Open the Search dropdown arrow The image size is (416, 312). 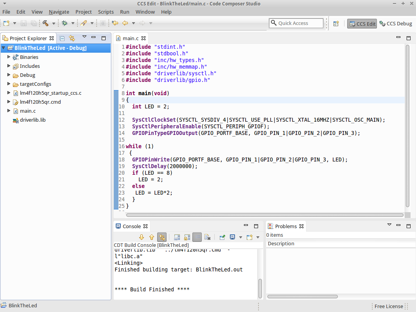(x=92, y=23)
